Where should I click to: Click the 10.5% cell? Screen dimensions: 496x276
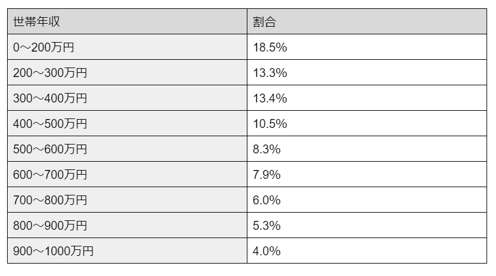coord(269,124)
